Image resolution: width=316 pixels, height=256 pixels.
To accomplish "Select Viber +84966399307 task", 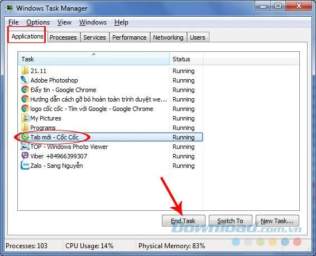I will pos(111,156).
